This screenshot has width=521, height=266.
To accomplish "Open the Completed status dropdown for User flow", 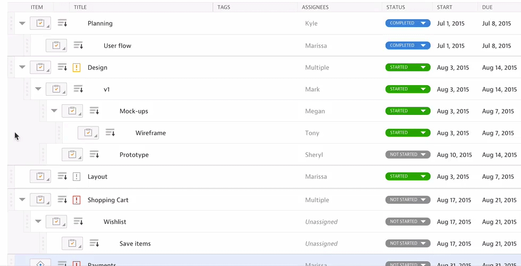I will click(408, 46).
